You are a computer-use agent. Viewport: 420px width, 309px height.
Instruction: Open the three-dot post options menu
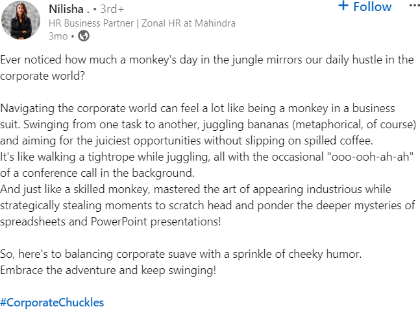pos(414,6)
